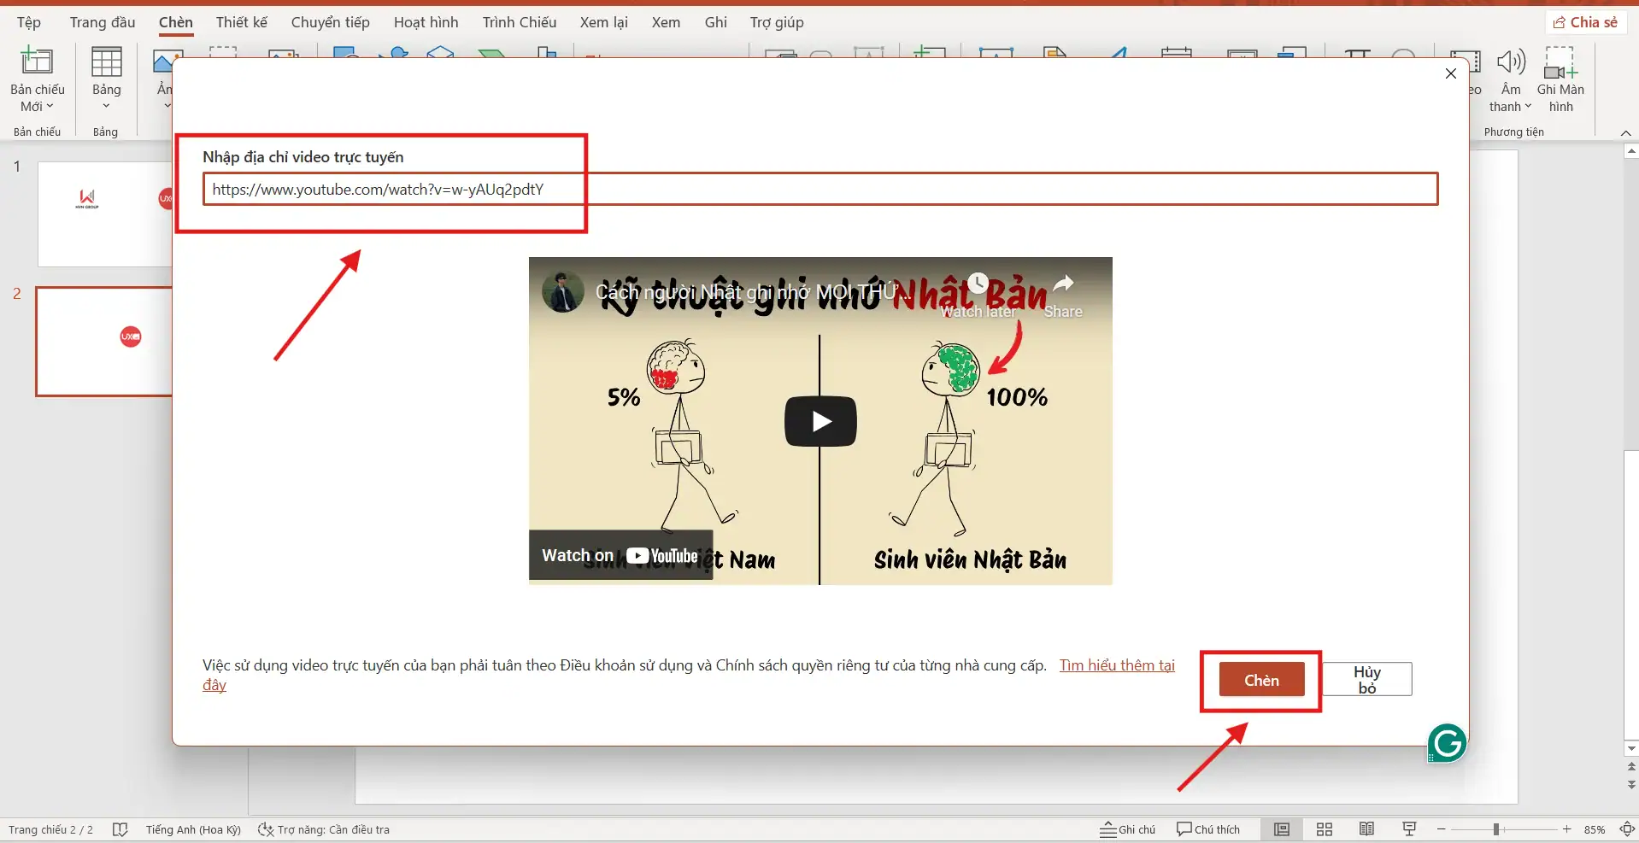Start slideshow from status bar icon
This screenshot has height=843, width=1639.
pos(1408,828)
